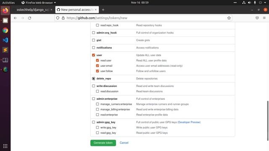Enable the write:discussion scope
The image size is (269, 151).
(x=93, y=86)
